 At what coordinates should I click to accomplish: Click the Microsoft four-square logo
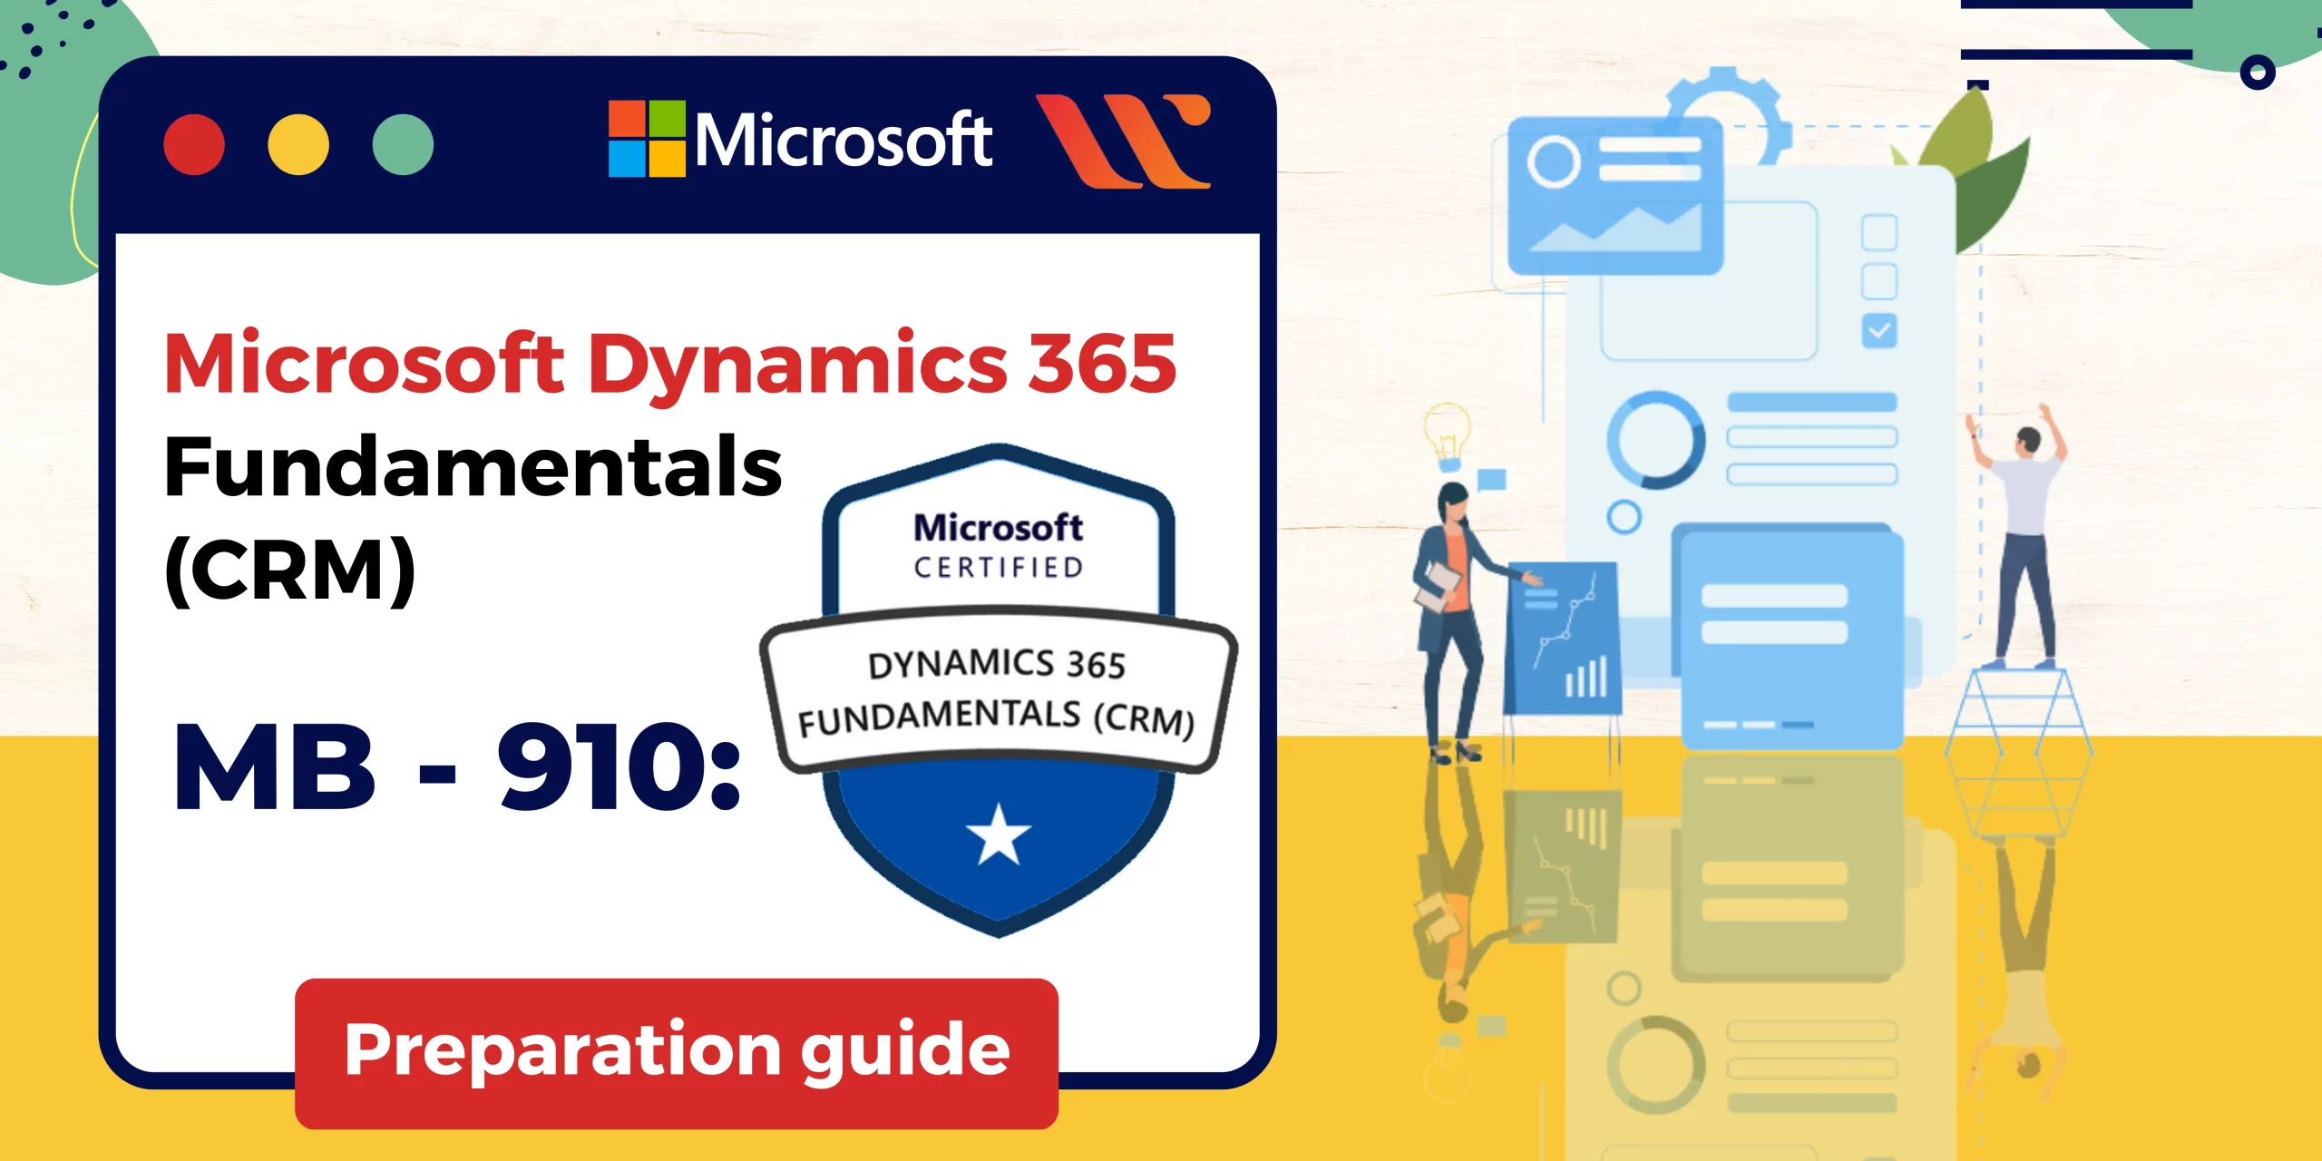click(x=647, y=138)
